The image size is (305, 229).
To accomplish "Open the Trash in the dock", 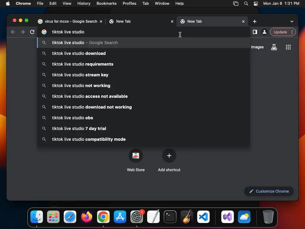I will [x=268, y=217].
